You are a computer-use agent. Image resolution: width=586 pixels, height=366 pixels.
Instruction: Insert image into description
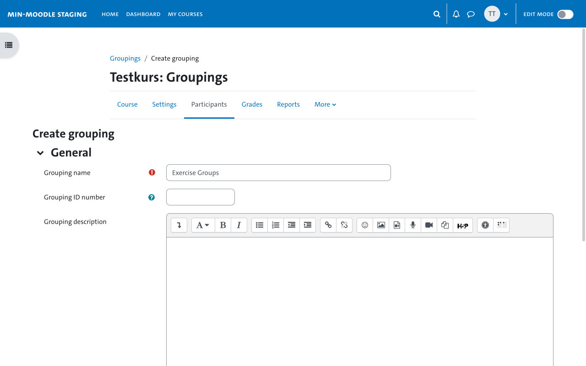click(381, 225)
